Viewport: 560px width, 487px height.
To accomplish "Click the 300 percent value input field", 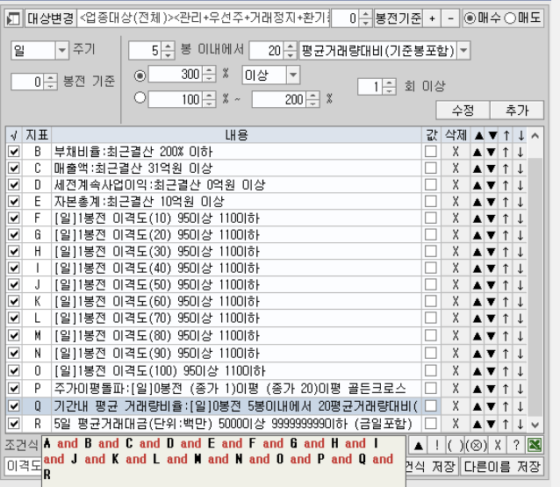I will tap(176, 75).
